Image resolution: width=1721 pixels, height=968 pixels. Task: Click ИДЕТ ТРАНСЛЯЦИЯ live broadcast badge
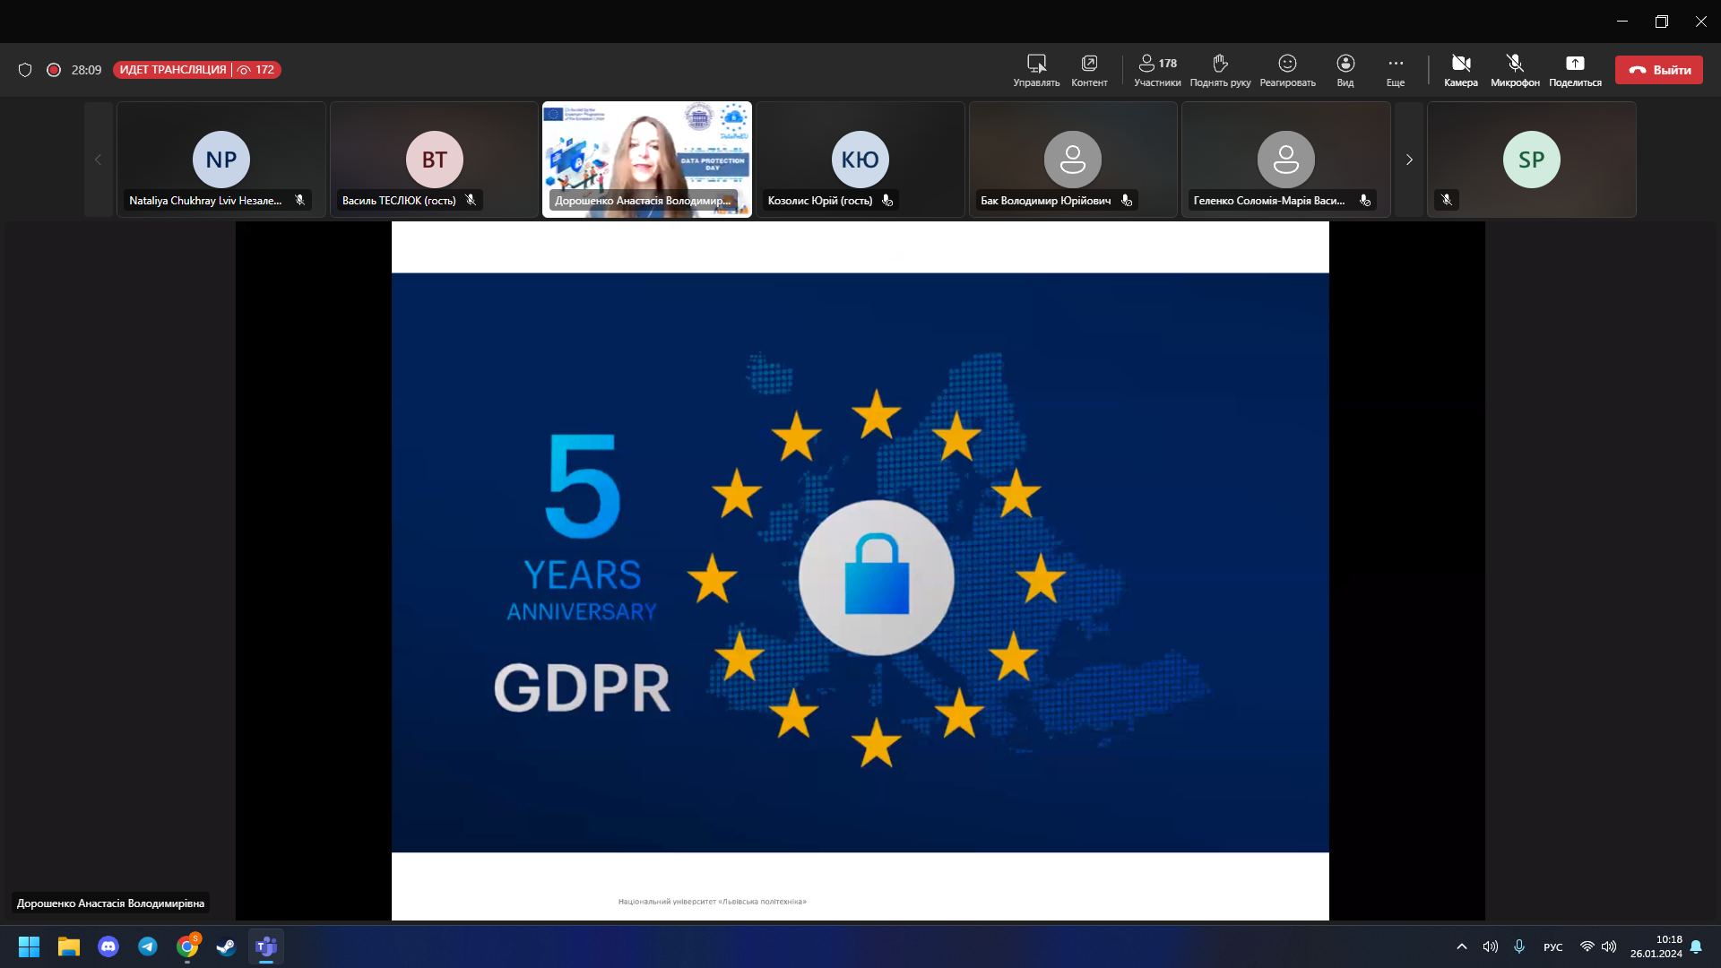(x=173, y=70)
